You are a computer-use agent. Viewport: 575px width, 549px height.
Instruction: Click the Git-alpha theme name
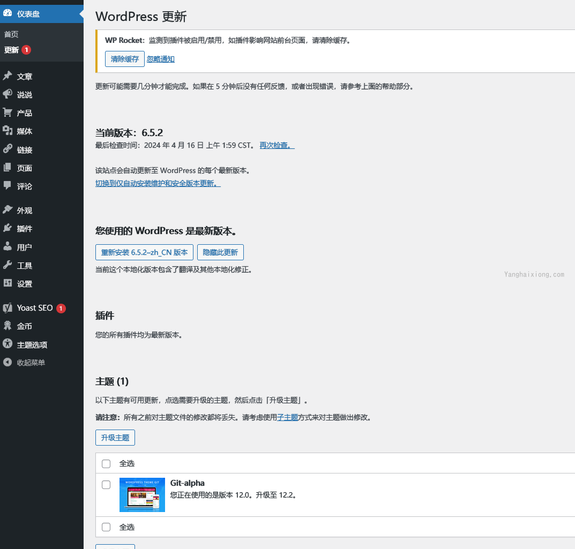coord(188,483)
